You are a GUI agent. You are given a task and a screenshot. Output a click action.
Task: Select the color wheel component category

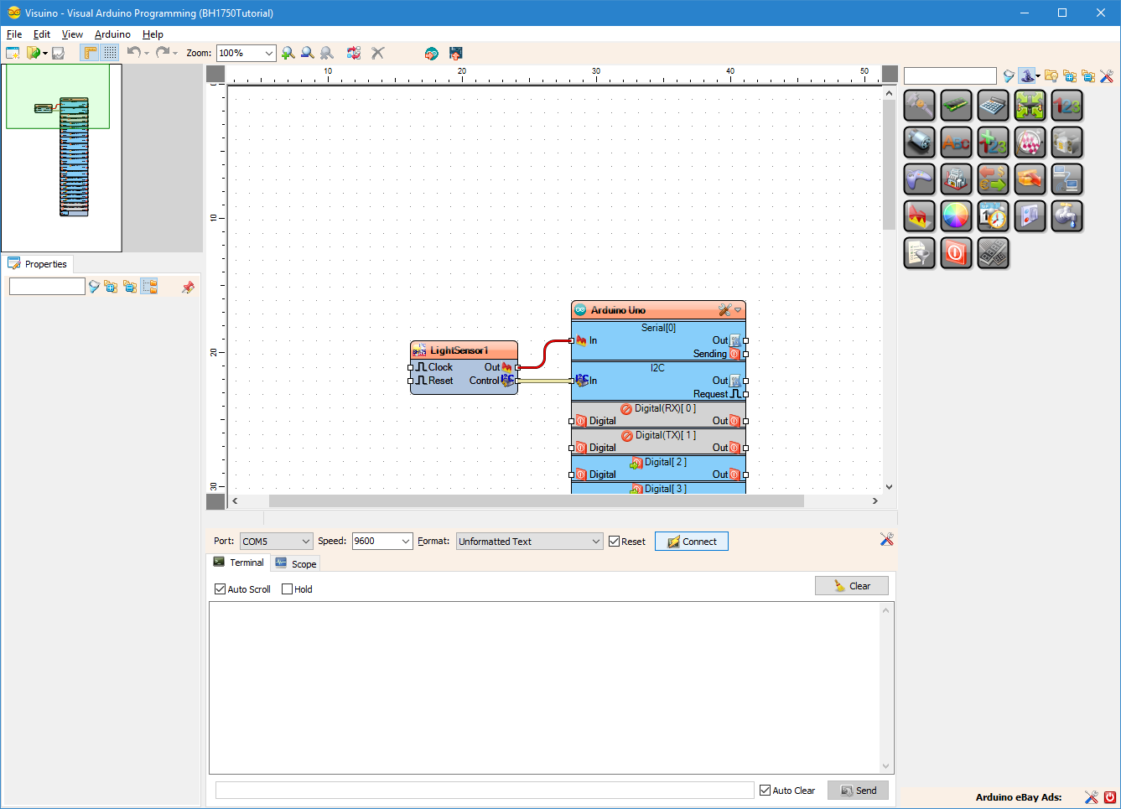coord(956,215)
